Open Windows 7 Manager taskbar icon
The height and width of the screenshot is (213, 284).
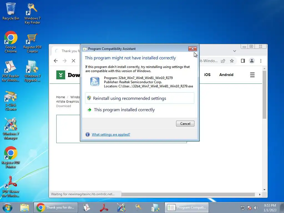[x=121, y=207]
